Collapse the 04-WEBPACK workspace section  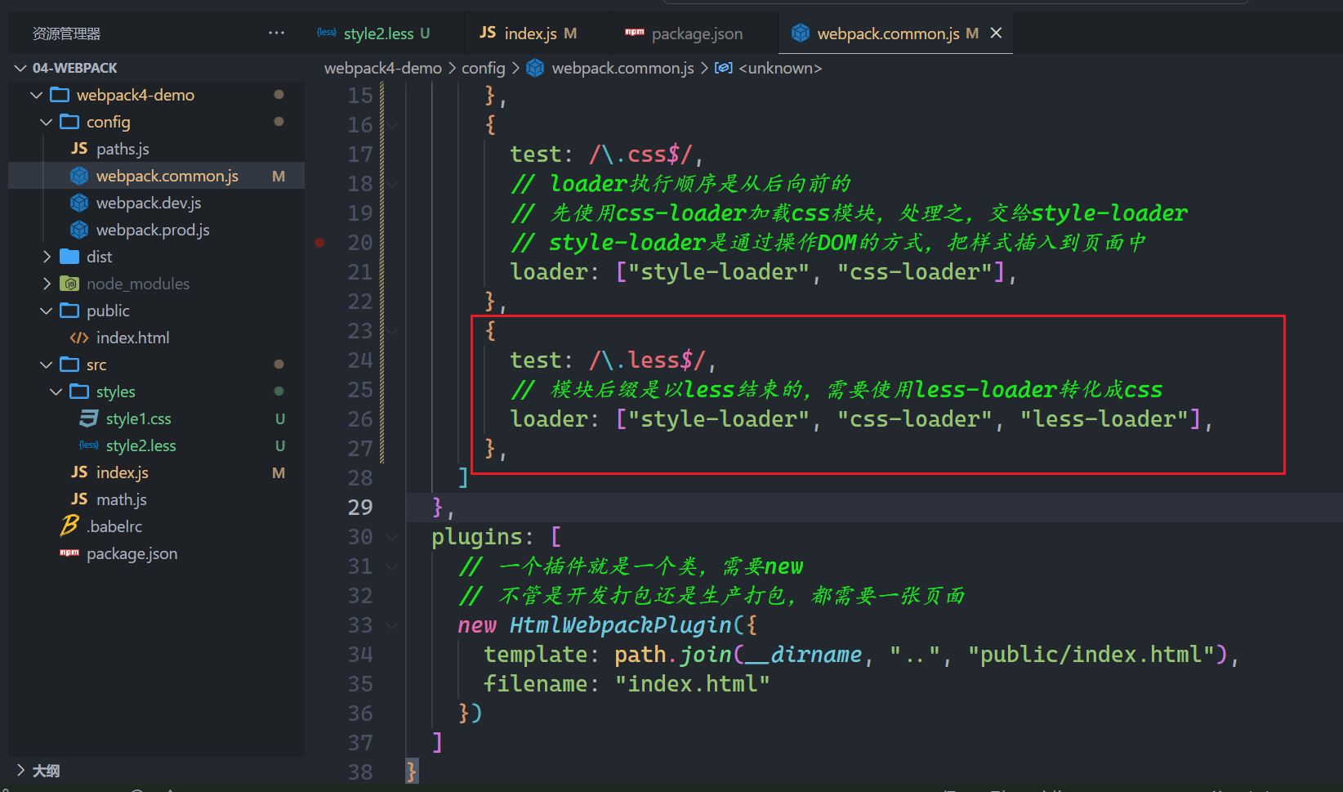(20, 68)
